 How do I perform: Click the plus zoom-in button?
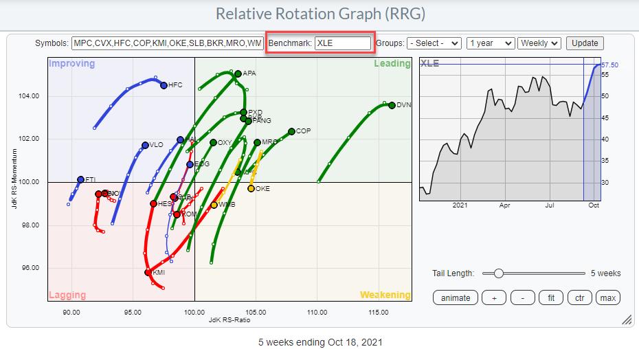tap(493, 297)
